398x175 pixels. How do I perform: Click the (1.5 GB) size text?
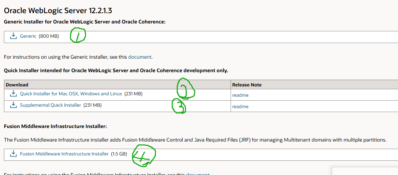click(x=119, y=154)
